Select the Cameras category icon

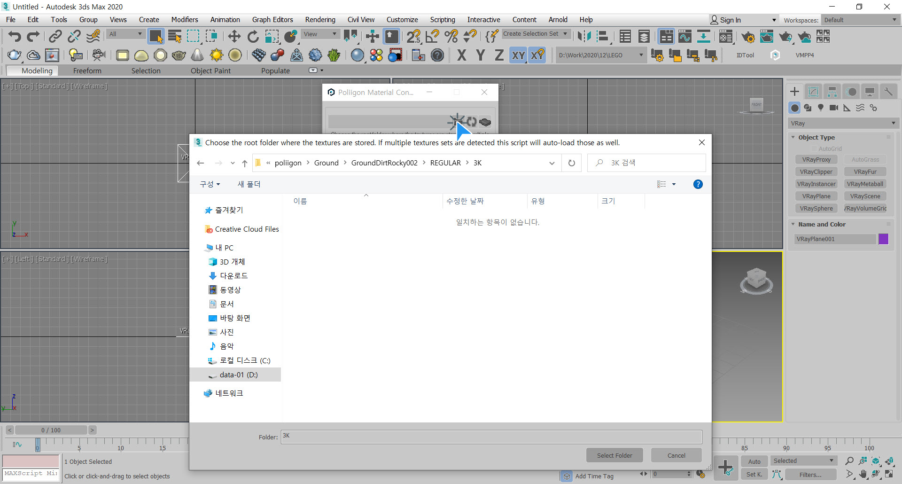(834, 108)
